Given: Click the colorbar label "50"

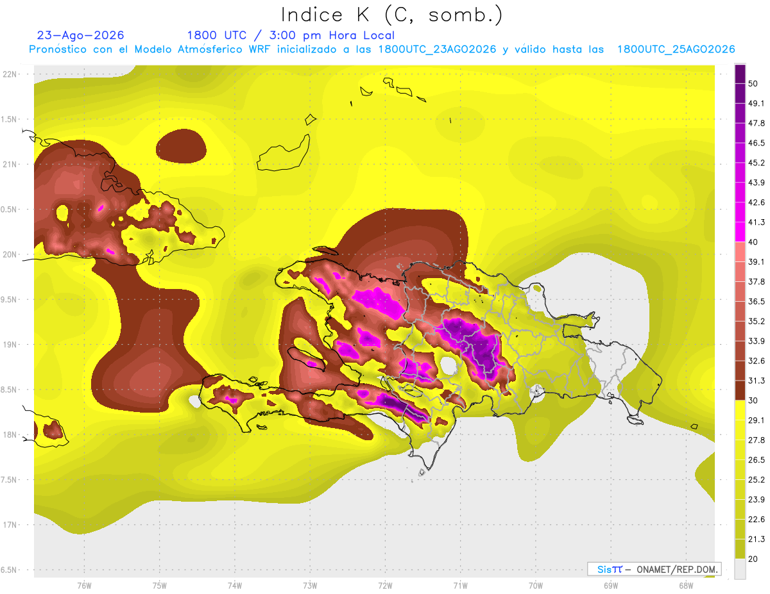Looking at the screenshot, I should 753,83.
